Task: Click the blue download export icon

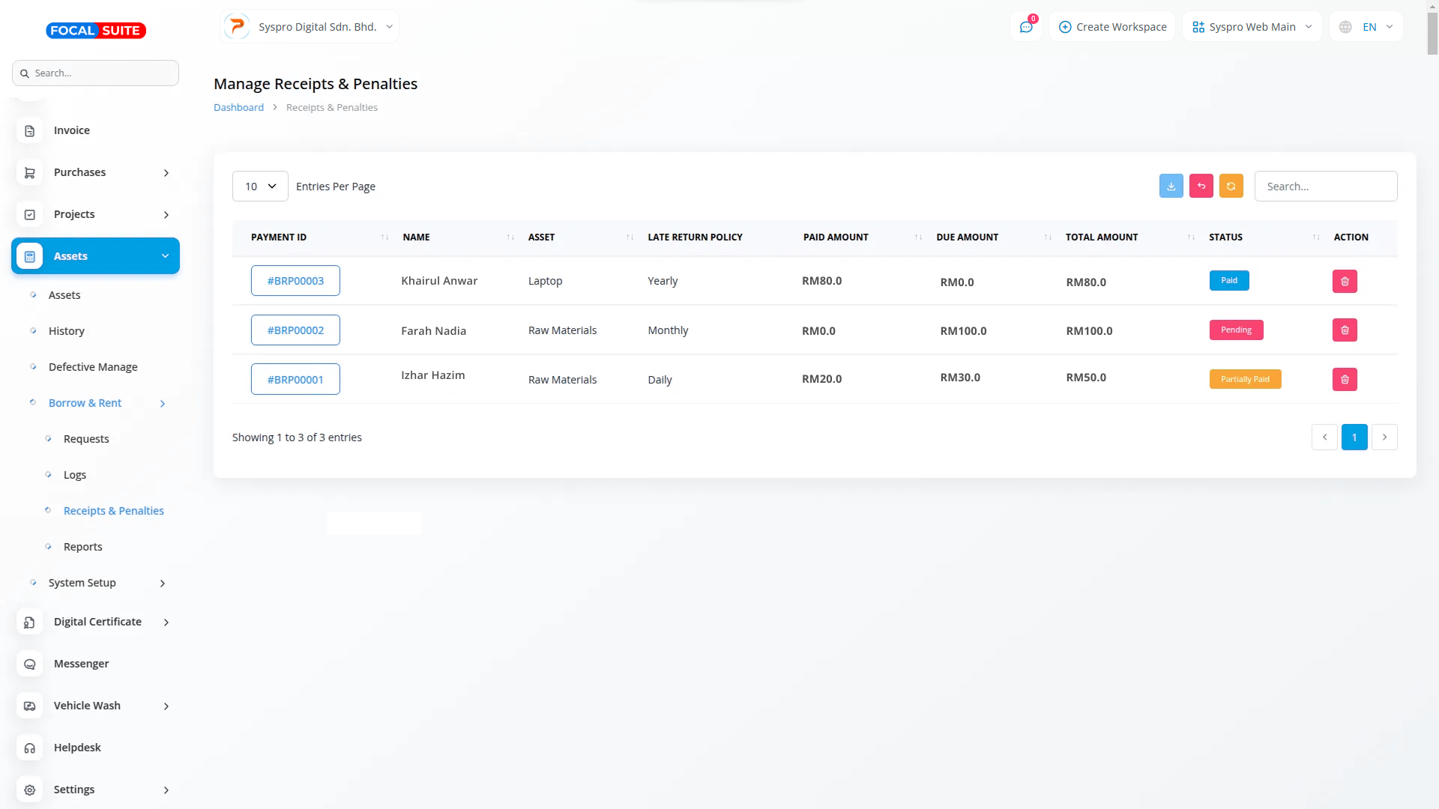Action: (1171, 186)
